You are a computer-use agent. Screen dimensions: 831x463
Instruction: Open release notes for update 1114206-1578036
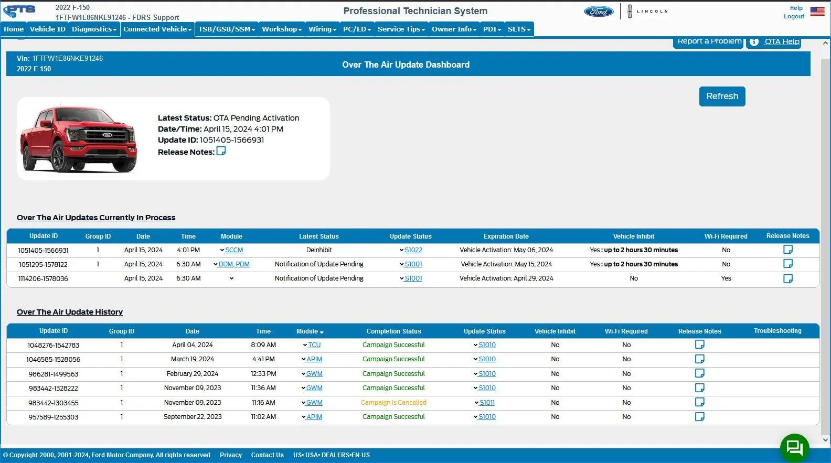click(x=787, y=278)
